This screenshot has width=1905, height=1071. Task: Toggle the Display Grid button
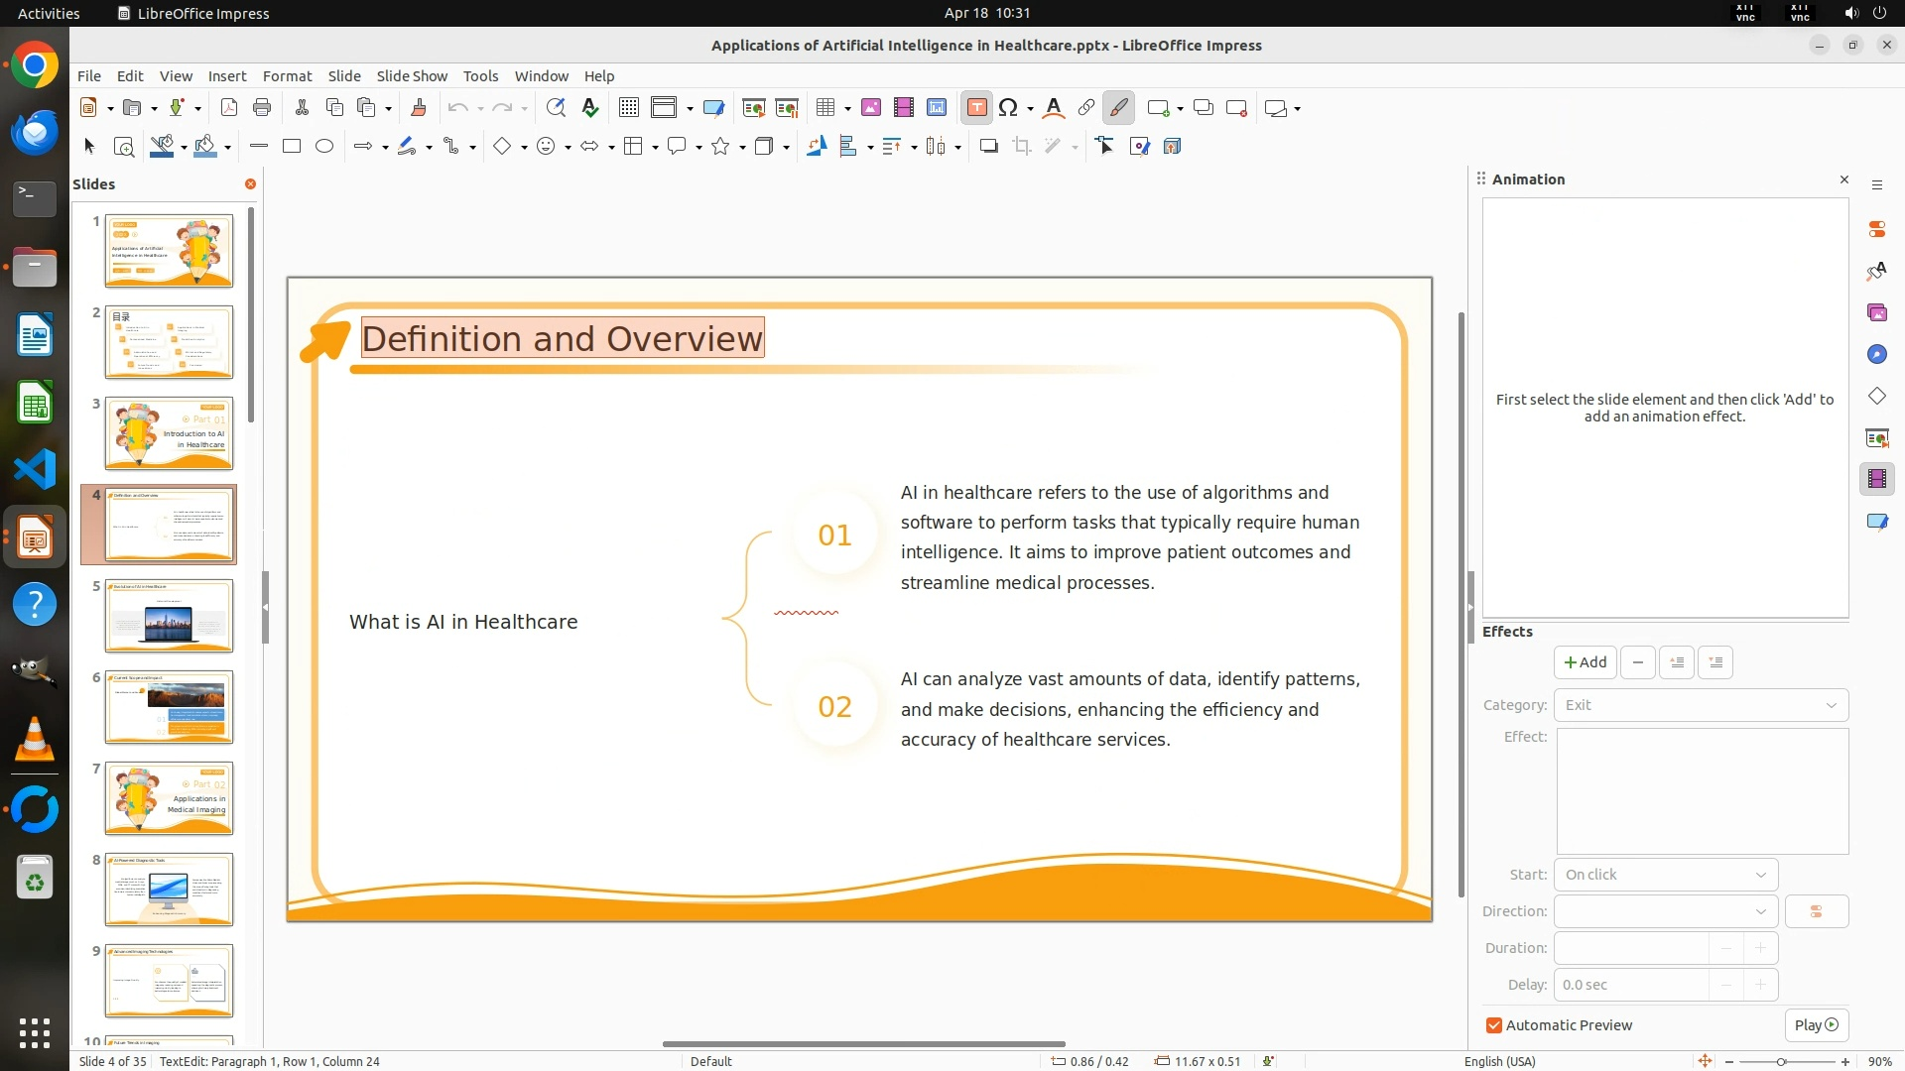pos(629,108)
